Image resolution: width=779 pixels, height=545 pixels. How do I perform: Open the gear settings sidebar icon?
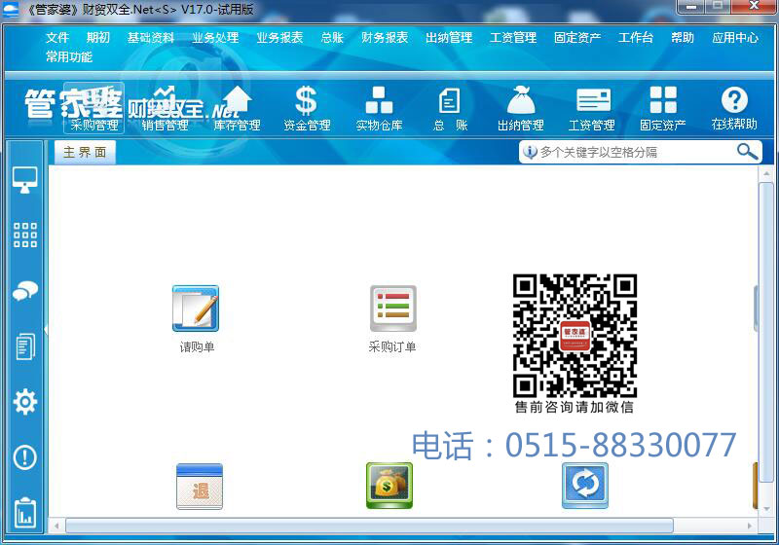coord(25,402)
